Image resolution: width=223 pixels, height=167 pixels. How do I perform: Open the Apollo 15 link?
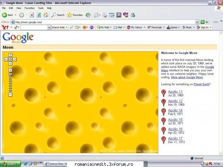[x=175, y=120]
